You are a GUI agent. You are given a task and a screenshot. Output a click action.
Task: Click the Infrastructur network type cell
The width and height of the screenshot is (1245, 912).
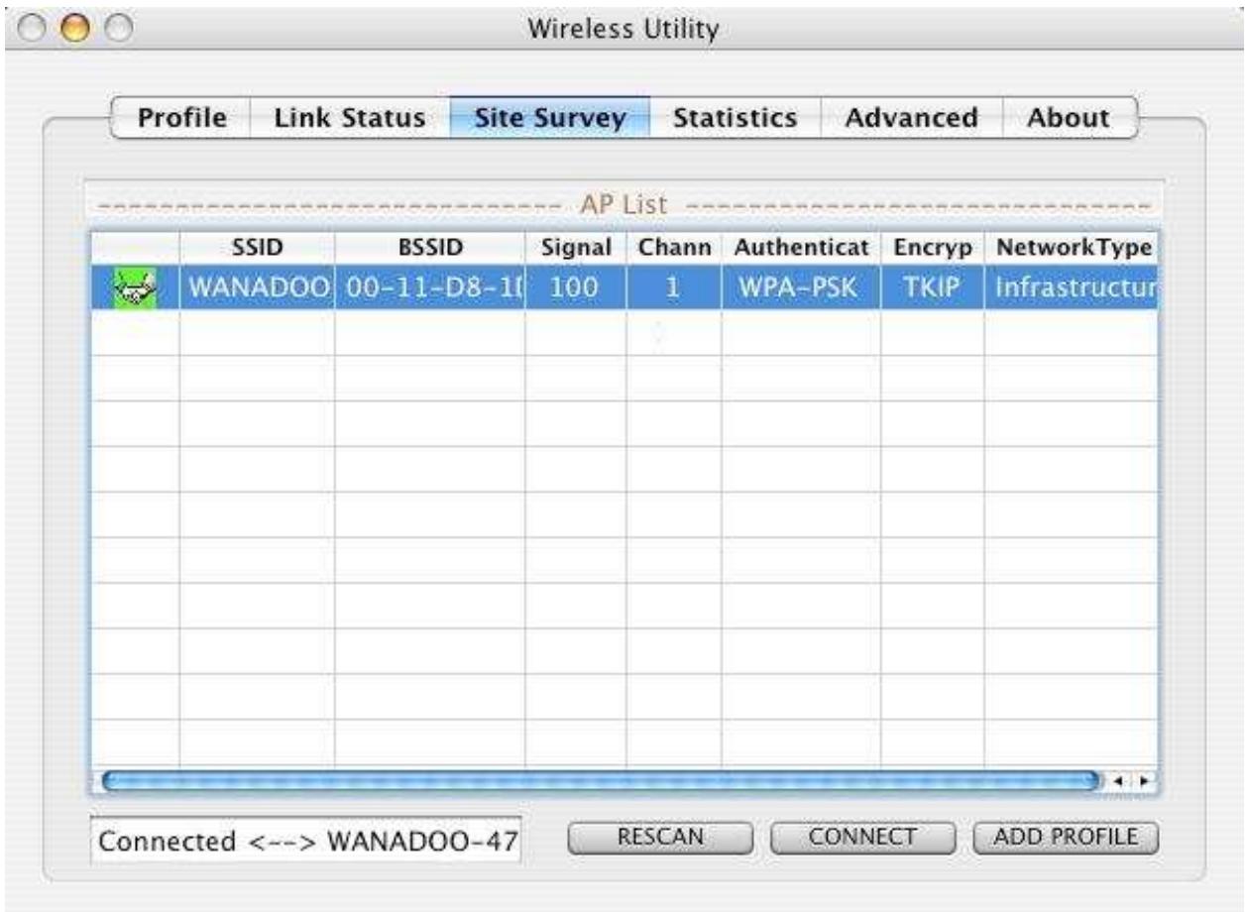pos(1070,288)
